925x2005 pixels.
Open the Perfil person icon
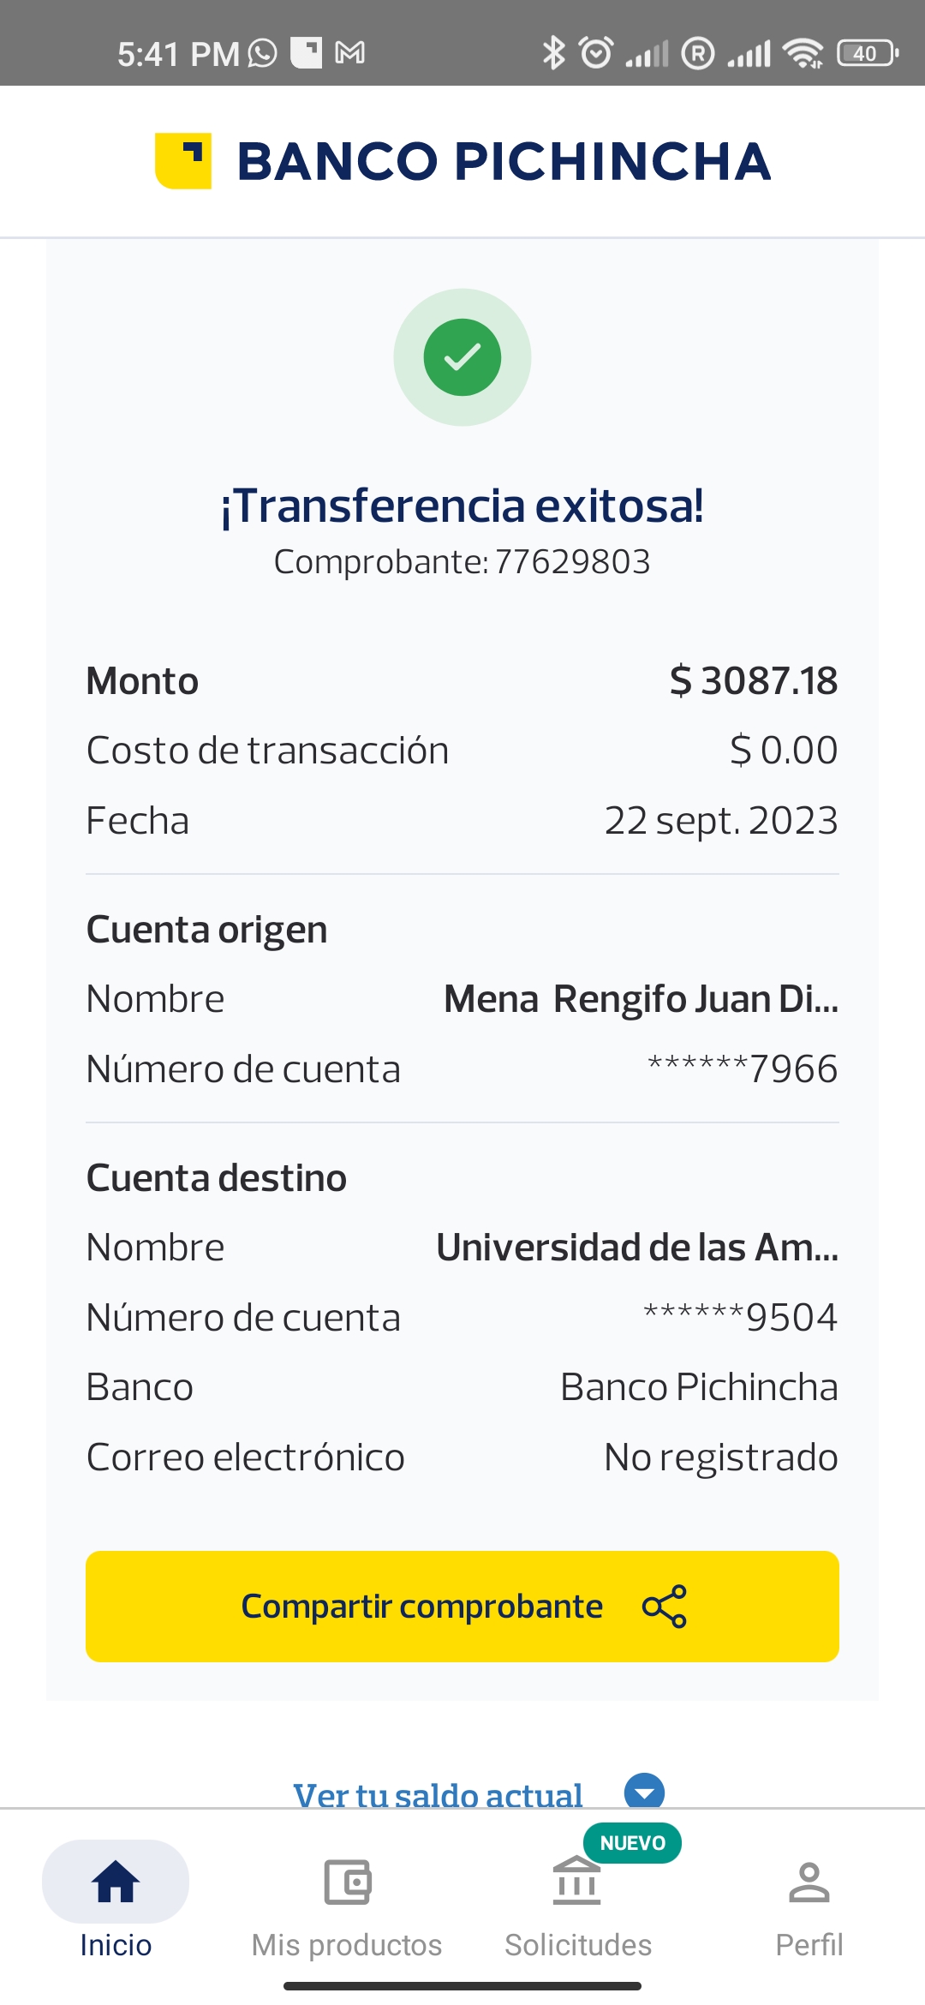coord(809,1882)
